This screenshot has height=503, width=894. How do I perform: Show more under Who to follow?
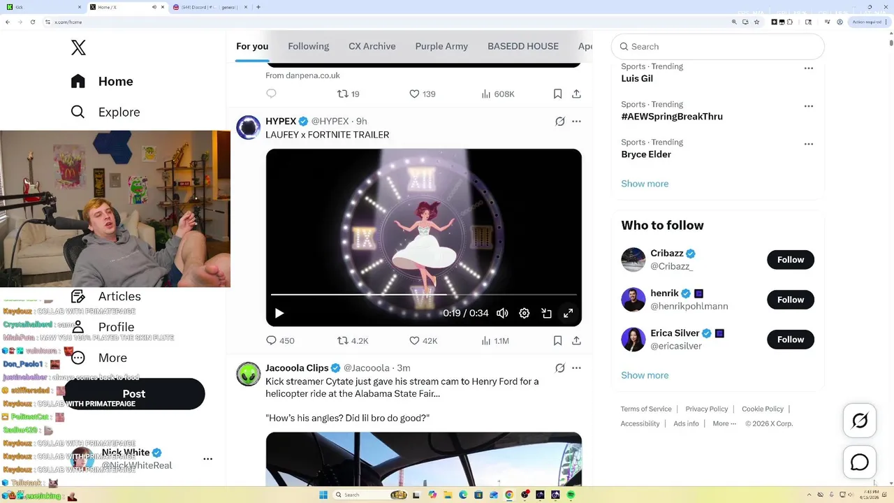point(645,375)
